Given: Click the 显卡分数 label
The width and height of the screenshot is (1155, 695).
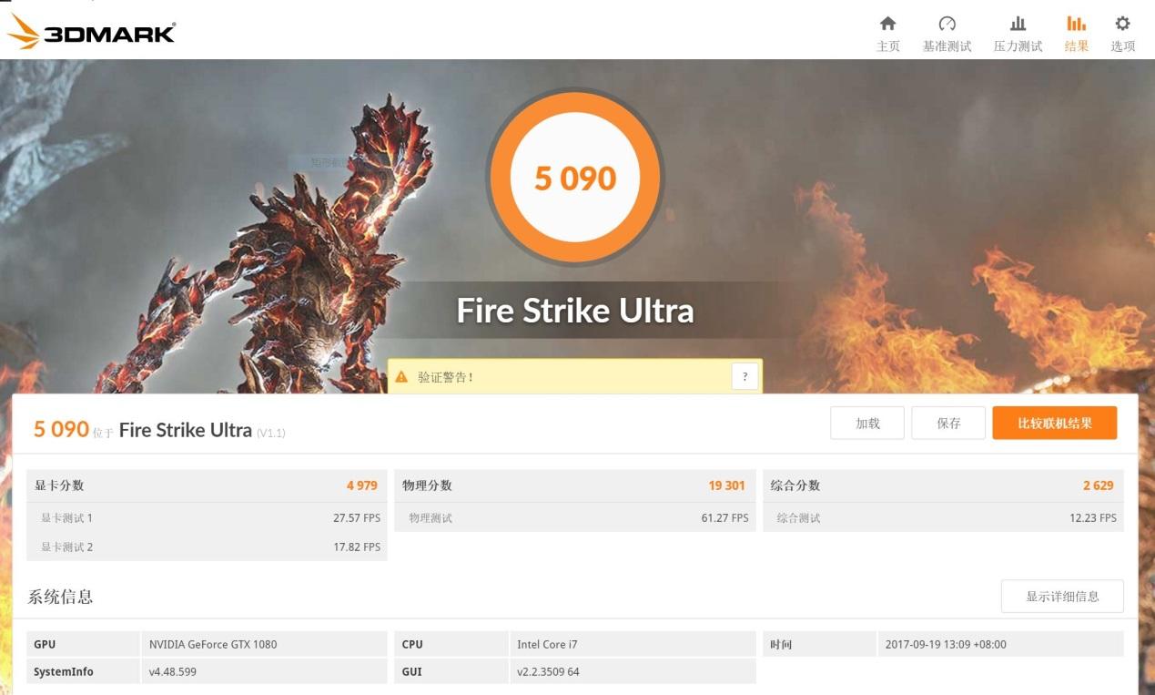Looking at the screenshot, I should coord(59,485).
